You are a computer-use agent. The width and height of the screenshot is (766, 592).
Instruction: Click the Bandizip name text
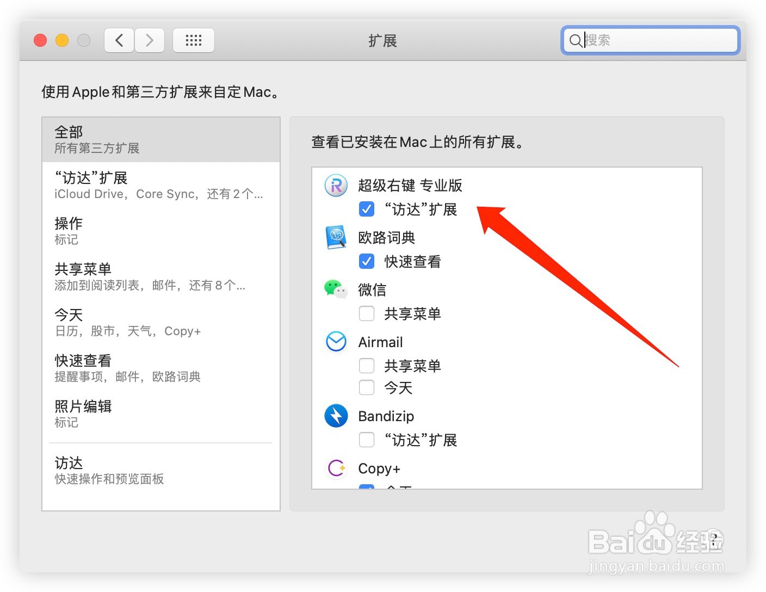386,416
